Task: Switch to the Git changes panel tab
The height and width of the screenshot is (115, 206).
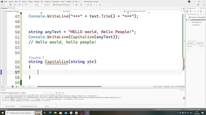Action: (200, 43)
